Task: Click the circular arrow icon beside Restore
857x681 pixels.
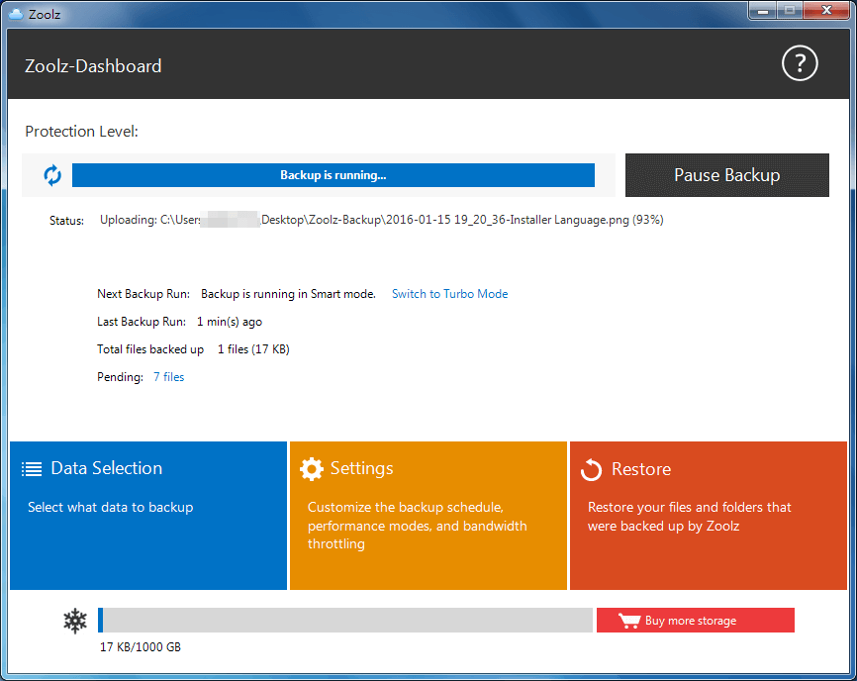Action: pyautogui.click(x=592, y=470)
